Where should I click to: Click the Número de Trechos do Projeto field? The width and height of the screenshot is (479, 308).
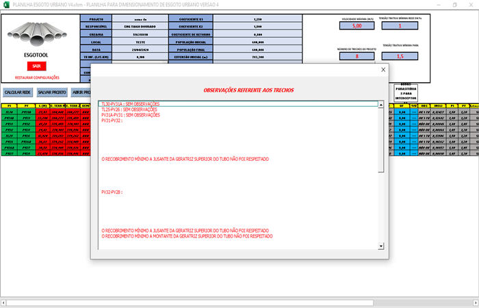click(357, 56)
